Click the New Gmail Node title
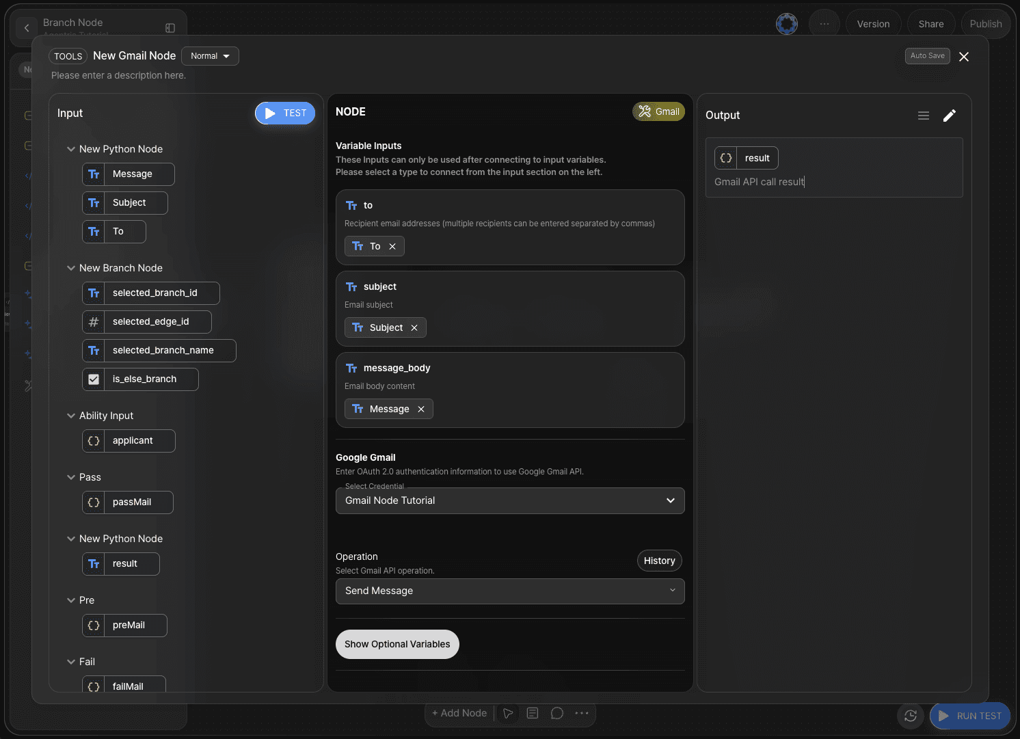 [x=134, y=56]
